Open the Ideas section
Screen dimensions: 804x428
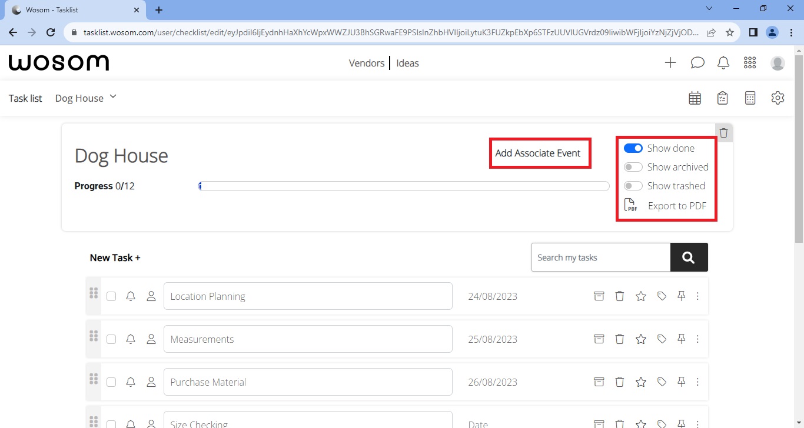pyautogui.click(x=407, y=63)
